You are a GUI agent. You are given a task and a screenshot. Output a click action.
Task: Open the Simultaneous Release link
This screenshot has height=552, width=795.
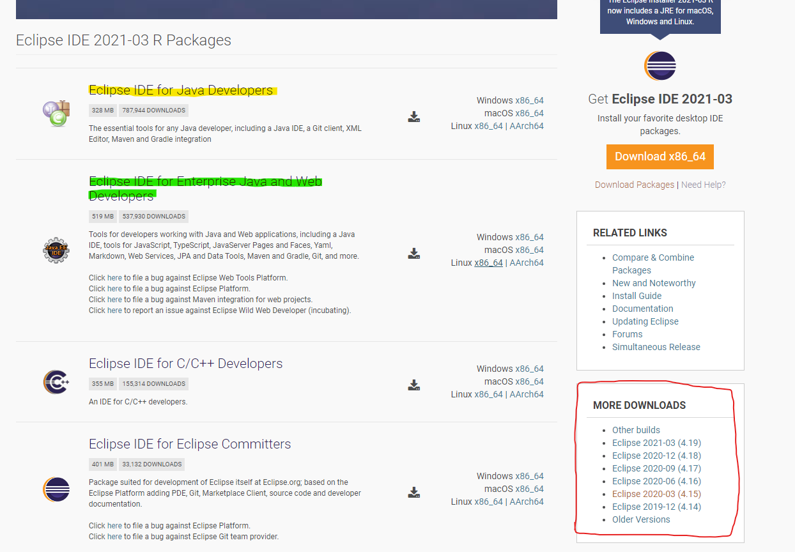(656, 347)
